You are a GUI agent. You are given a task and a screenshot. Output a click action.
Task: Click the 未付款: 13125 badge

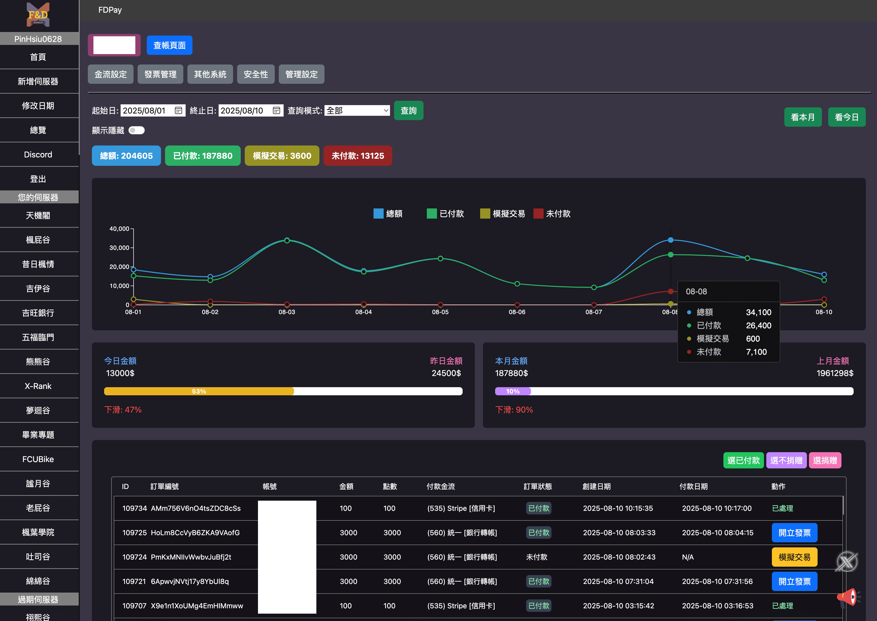(358, 156)
